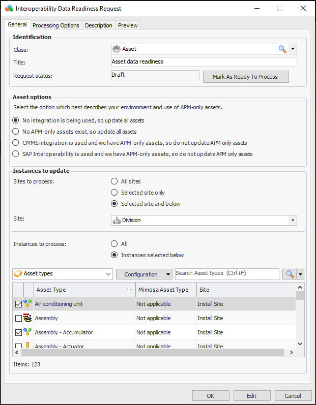The width and height of the screenshot is (316, 405).
Task: Check the Assembly checkbox
Action: 19,319
